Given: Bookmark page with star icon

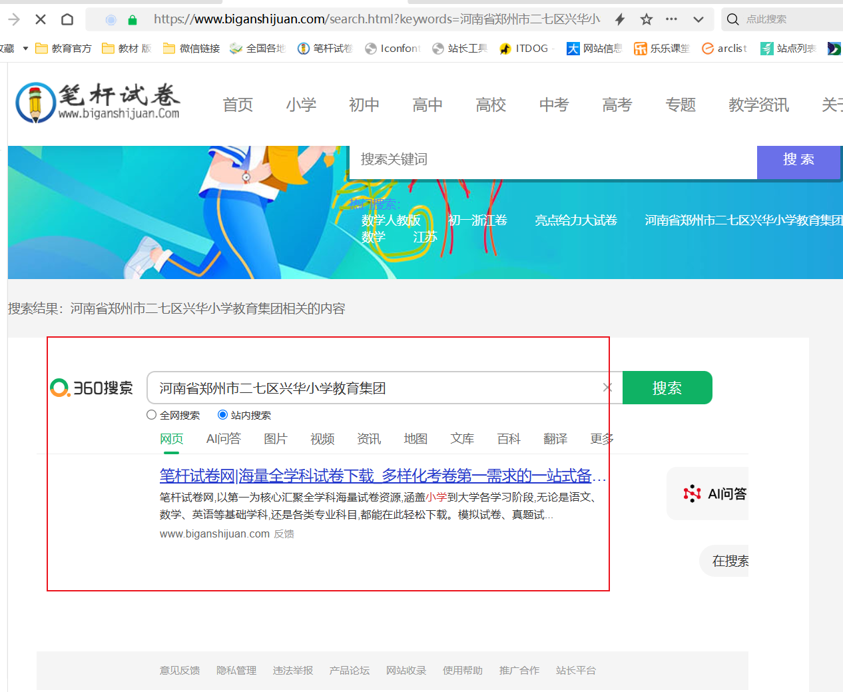Looking at the screenshot, I should tap(647, 19).
